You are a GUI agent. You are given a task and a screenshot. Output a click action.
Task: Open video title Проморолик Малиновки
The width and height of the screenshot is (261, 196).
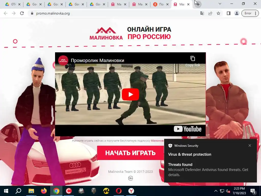tap(97, 60)
